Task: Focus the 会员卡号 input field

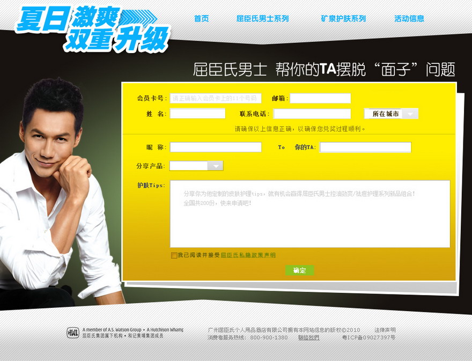Action: tap(216, 98)
